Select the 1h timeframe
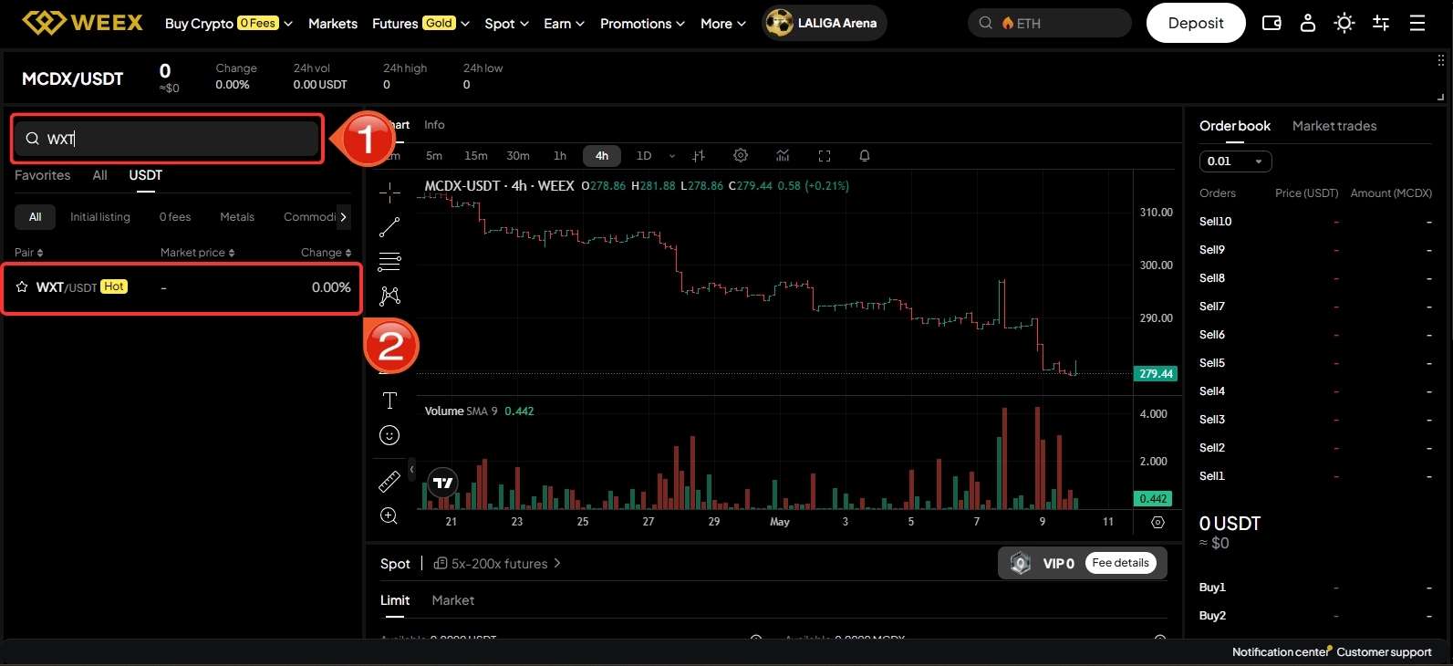 pyautogui.click(x=560, y=156)
